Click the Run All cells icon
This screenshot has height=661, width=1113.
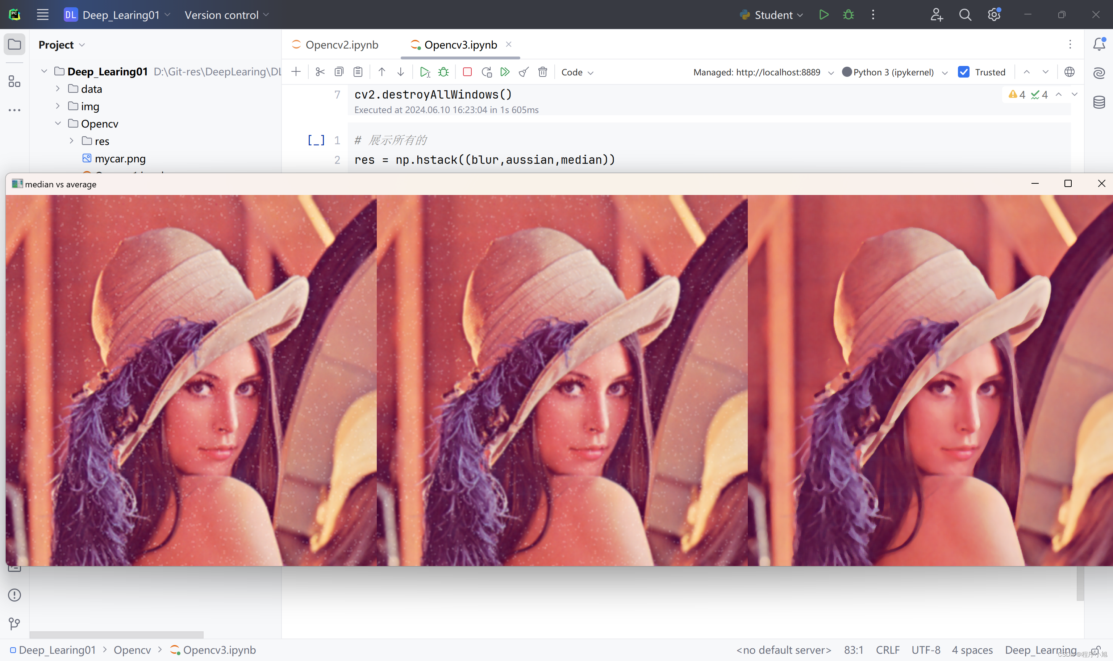[505, 72]
